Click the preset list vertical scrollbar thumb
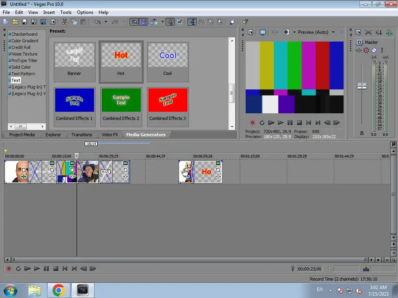398x298 pixels. (x=232, y=93)
